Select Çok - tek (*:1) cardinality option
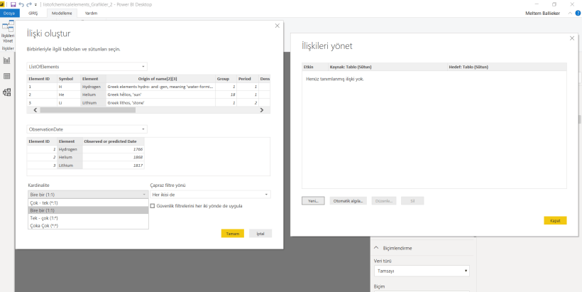This screenshot has height=292, width=582. coord(88,202)
